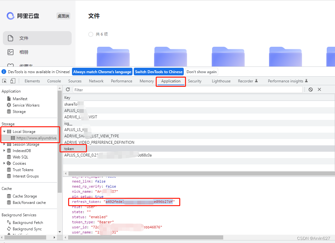The image size is (335, 243).
Task: Click the Filter input field
Action: [x=188, y=90]
